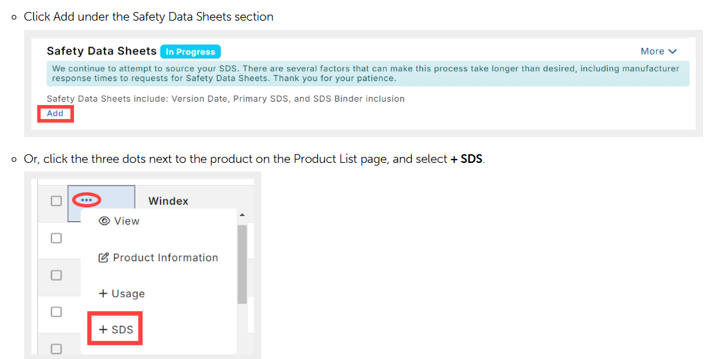Viewport: 721px width, 359px height.
Task: Tick the fourth row checkbox in the product list
Action: [x=56, y=312]
